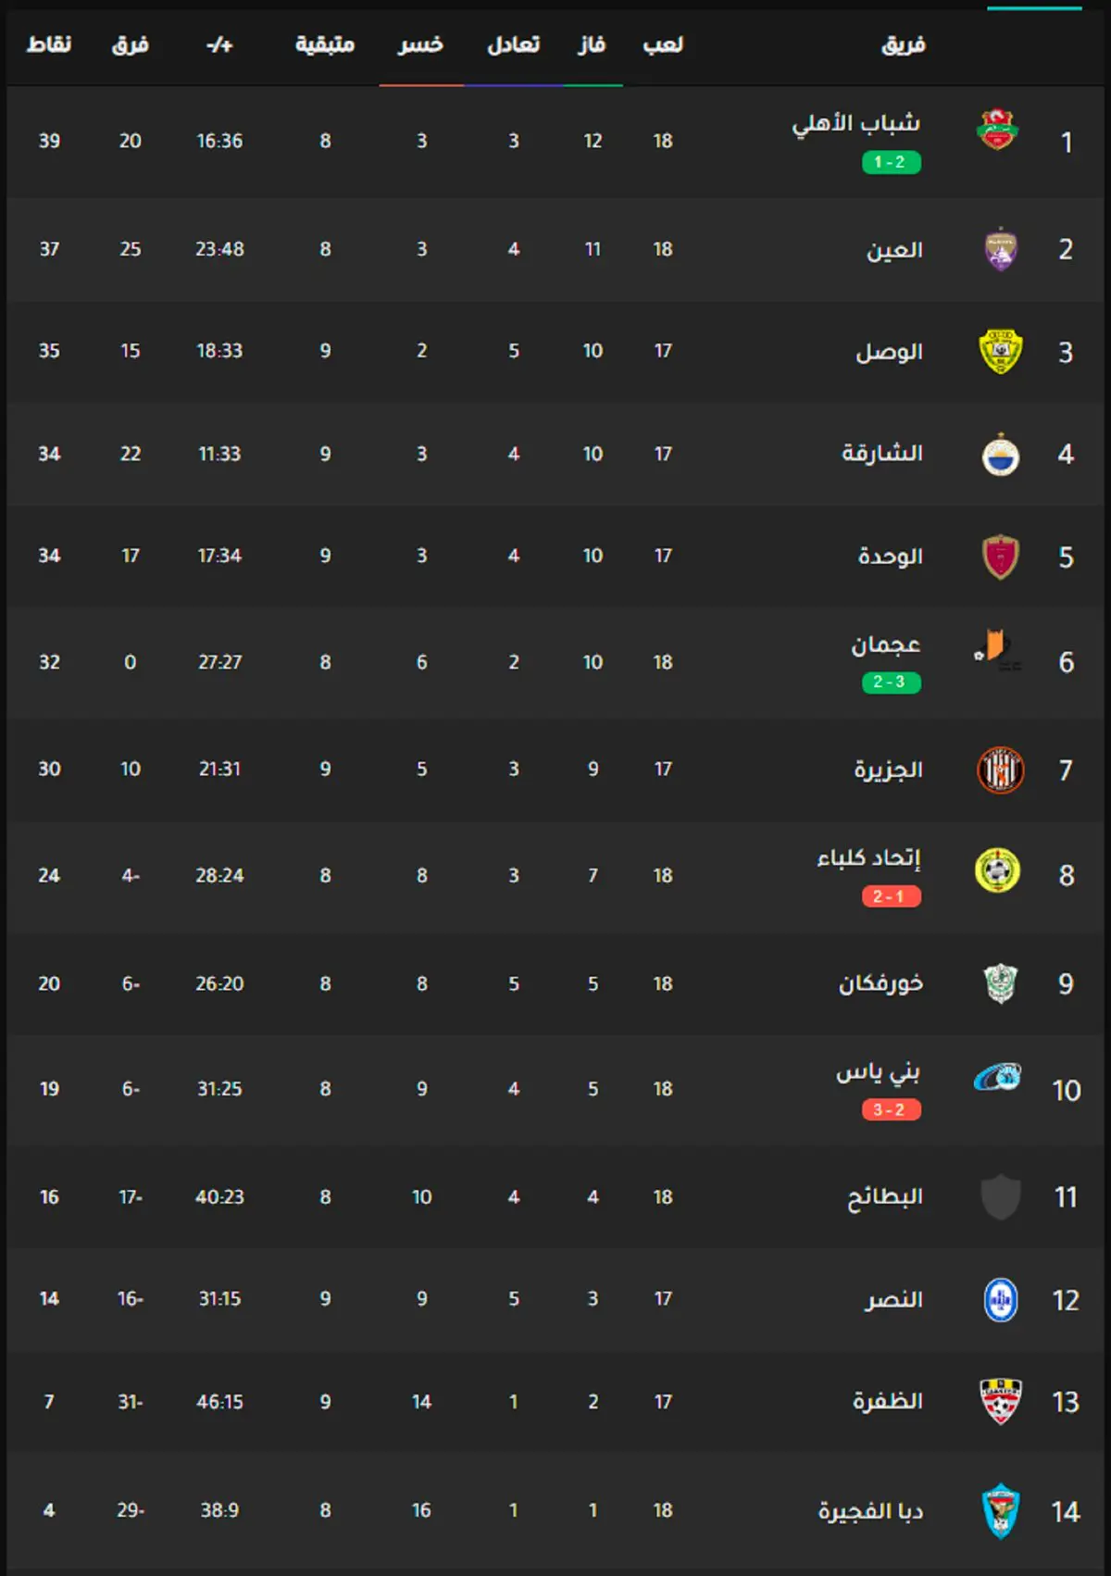The image size is (1111, 1576).
Task: Sort table by the خسر column
Action: point(421,44)
